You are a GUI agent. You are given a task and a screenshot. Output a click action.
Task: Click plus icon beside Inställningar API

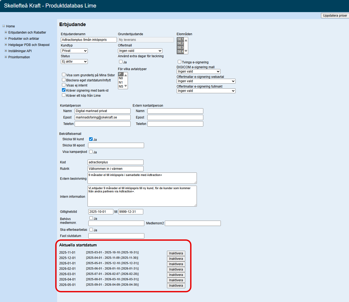point(6,51)
